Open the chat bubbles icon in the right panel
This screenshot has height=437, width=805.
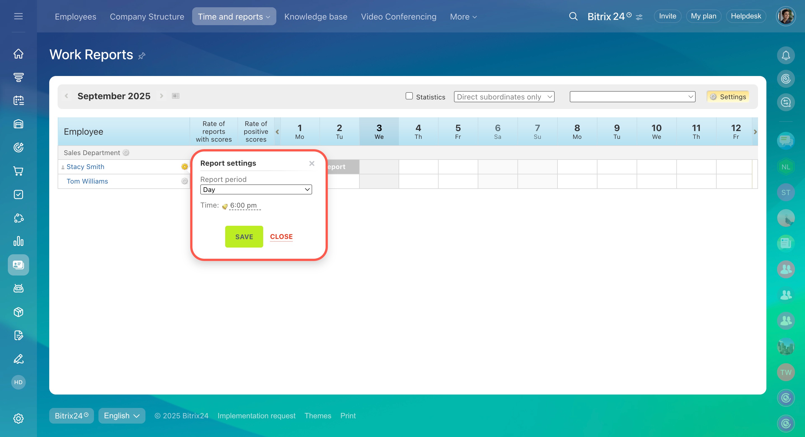786,141
